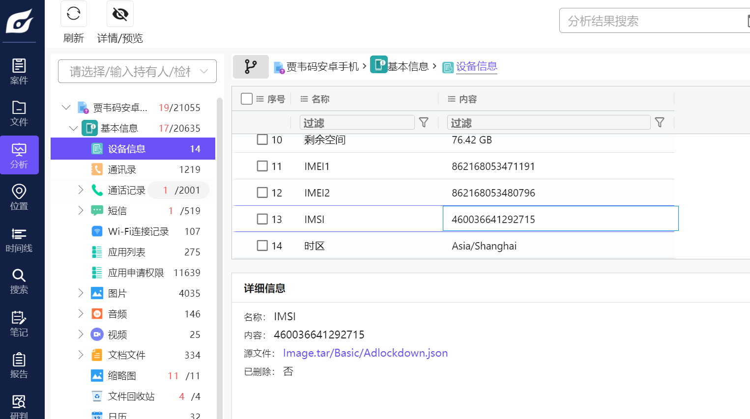This screenshot has width=750, height=419.
Task: Open the 报告 (Report) sidebar section
Action: (x=19, y=365)
